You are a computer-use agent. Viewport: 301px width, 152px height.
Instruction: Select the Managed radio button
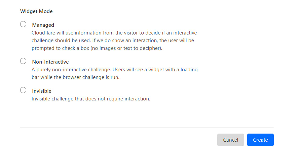(x=23, y=24)
